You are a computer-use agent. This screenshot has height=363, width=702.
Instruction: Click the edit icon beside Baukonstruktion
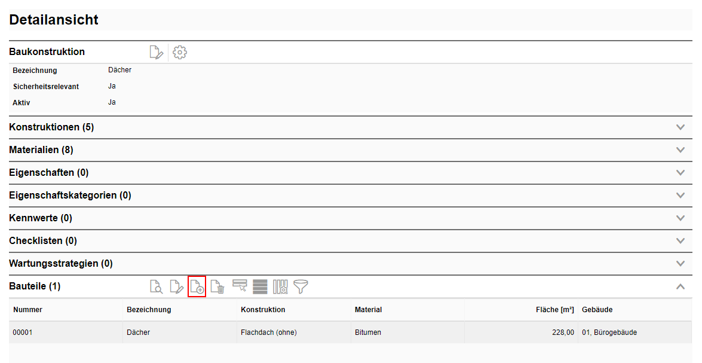pos(156,53)
